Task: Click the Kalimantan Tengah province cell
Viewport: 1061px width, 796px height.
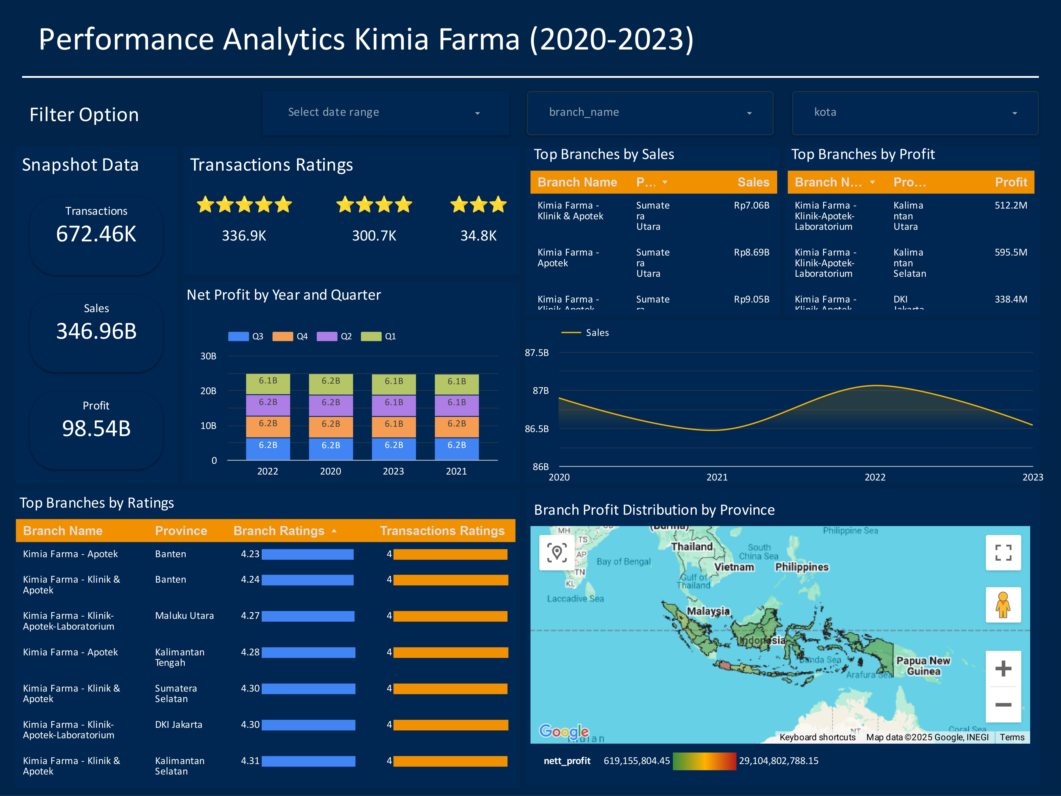Action: (x=179, y=657)
